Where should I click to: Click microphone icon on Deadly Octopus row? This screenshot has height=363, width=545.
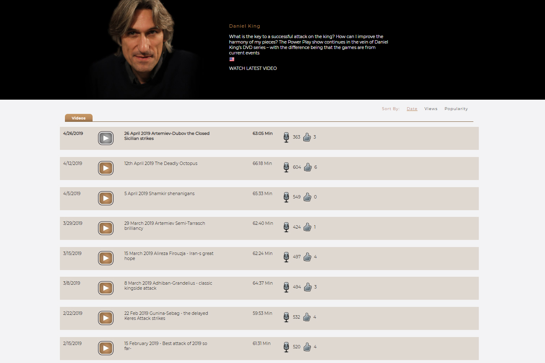click(287, 167)
